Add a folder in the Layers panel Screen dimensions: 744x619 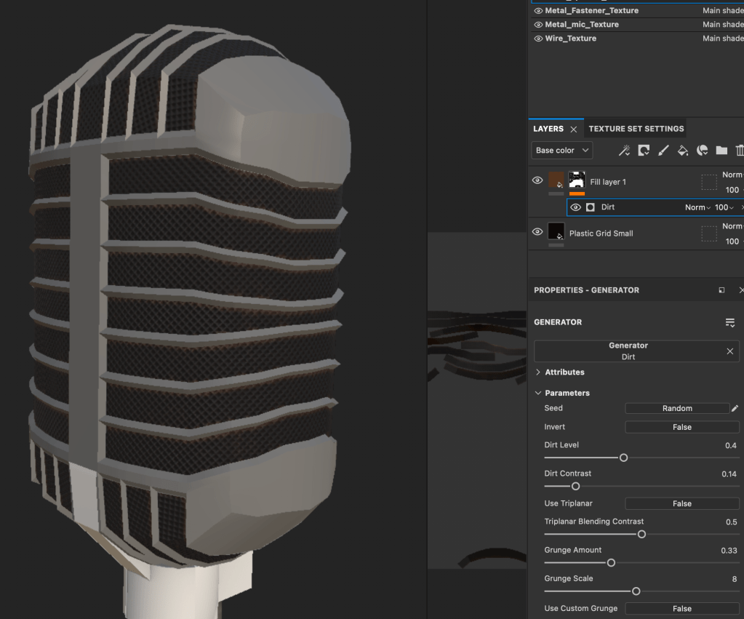[721, 151]
